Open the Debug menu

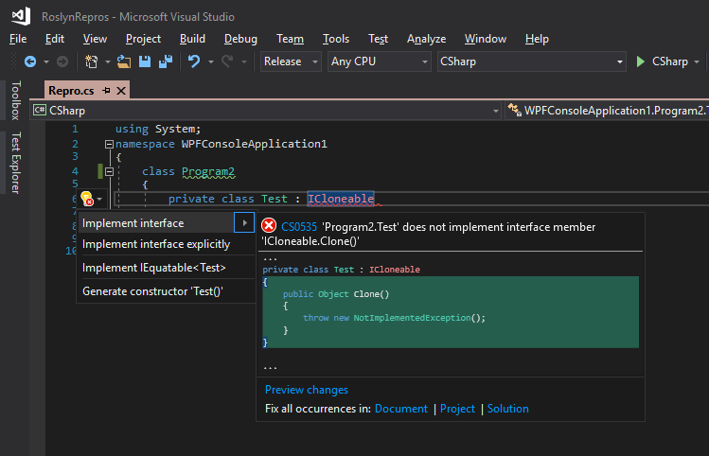click(241, 39)
